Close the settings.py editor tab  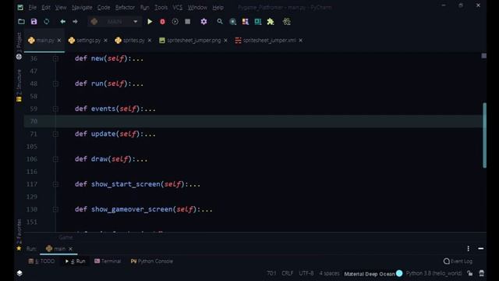click(106, 41)
